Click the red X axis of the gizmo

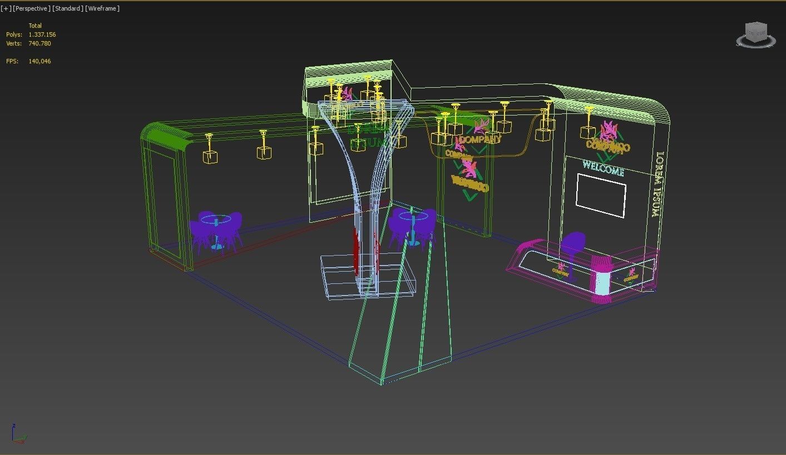tap(20, 442)
